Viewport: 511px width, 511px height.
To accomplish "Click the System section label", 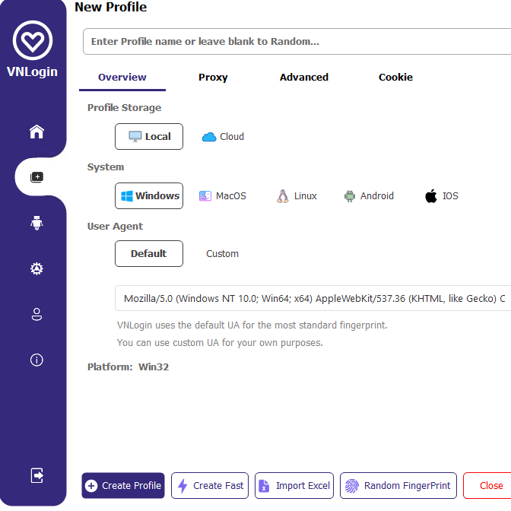I will tap(106, 167).
